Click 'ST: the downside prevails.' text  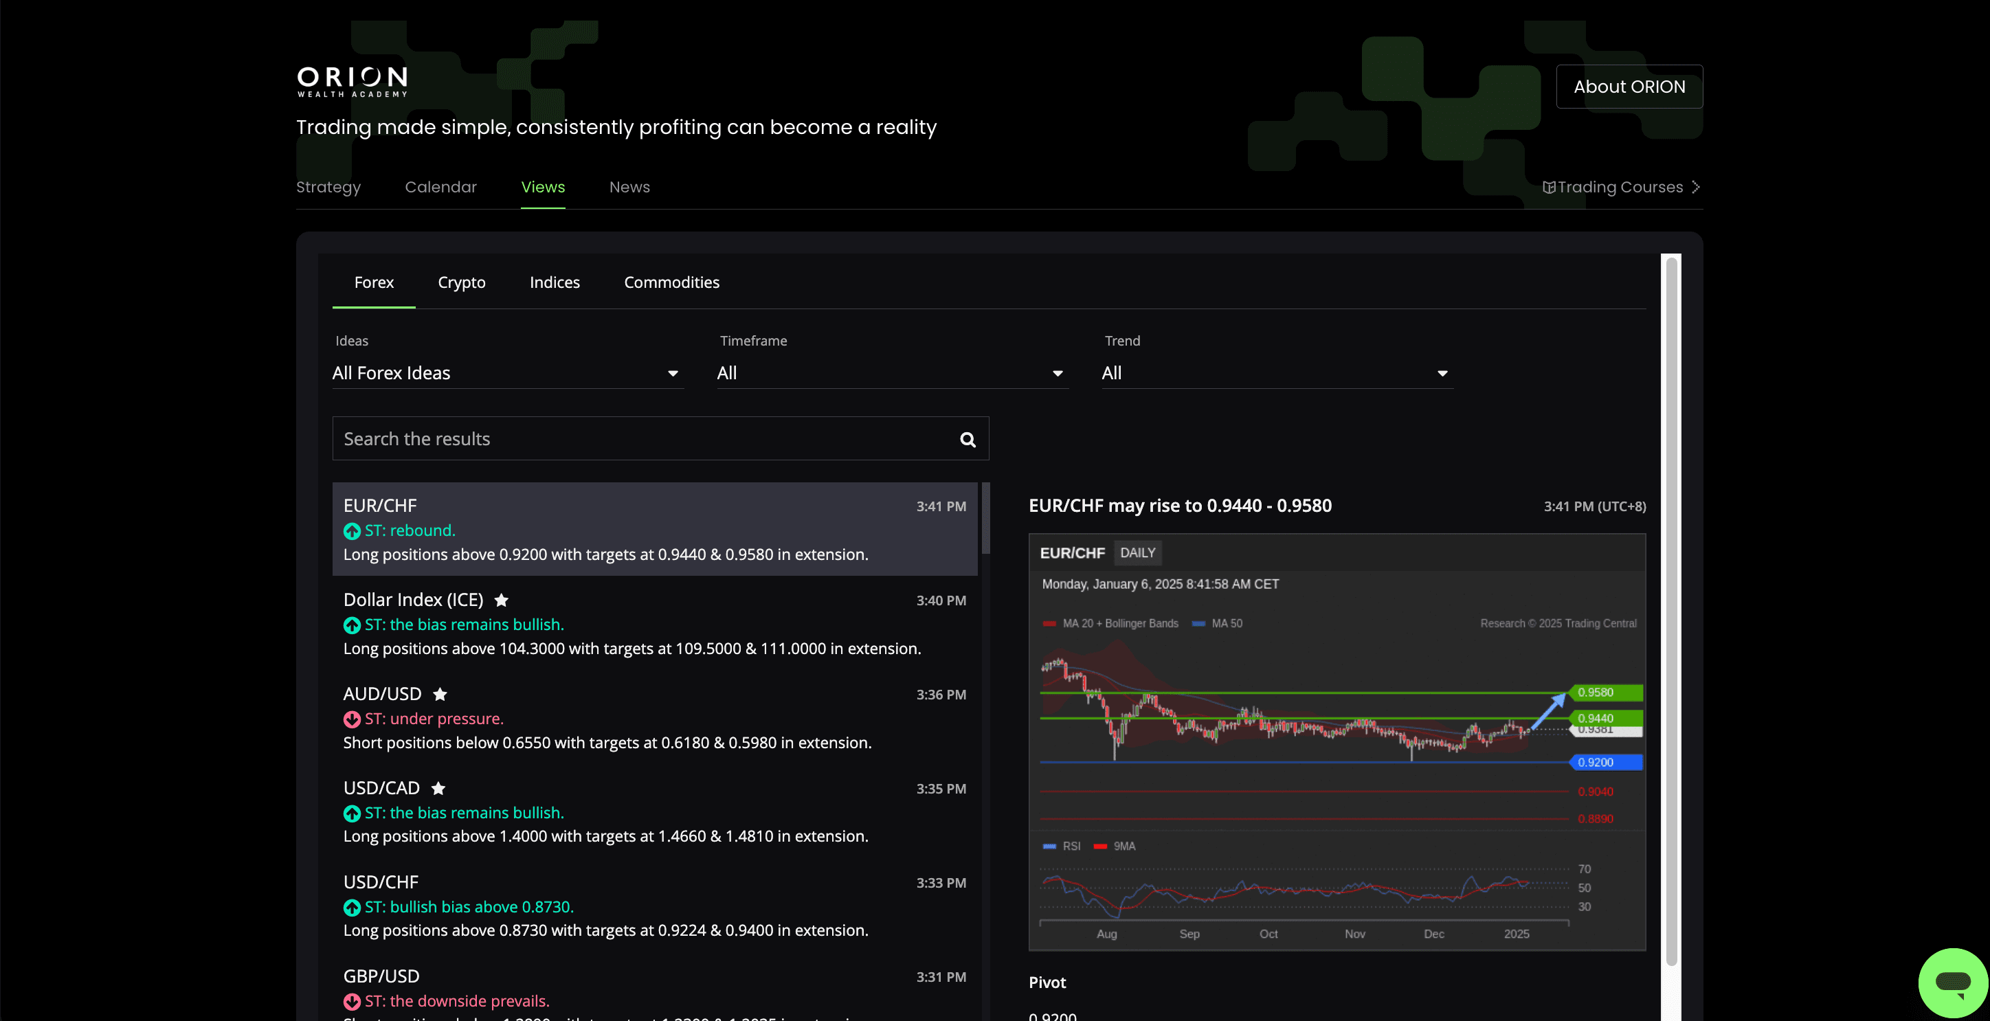(456, 1002)
